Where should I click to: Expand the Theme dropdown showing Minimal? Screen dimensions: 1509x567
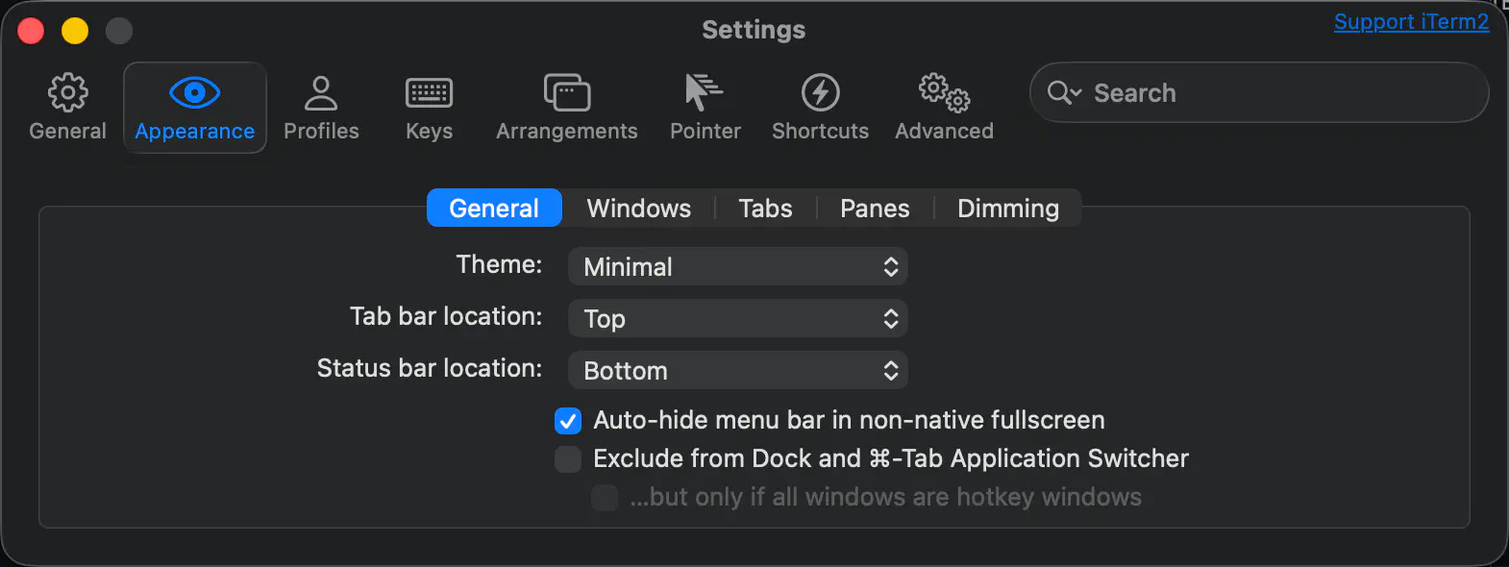coord(737,267)
